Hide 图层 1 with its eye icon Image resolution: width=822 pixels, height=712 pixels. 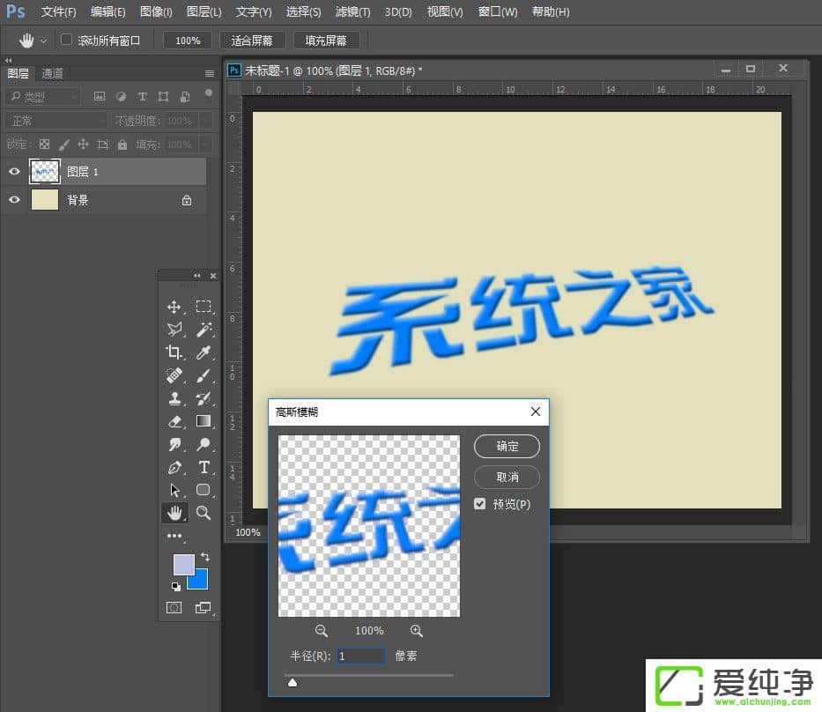[14, 172]
